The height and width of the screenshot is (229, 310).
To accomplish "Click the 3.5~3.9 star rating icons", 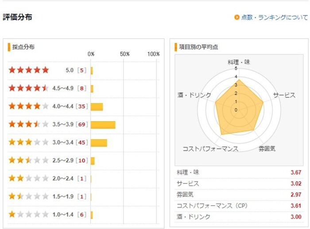I will tap(28, 124).
